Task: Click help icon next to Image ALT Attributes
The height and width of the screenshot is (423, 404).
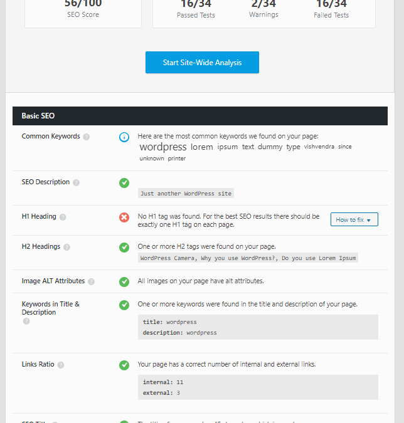Action: (92, 281)
